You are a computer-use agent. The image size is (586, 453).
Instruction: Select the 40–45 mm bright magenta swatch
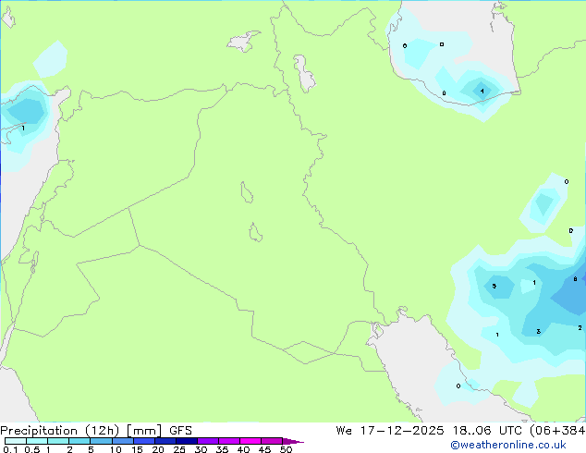click(250, 441)
